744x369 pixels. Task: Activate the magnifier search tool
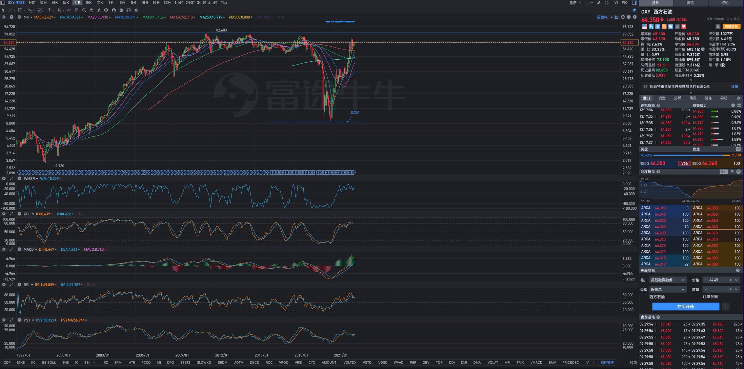[84, 10]
